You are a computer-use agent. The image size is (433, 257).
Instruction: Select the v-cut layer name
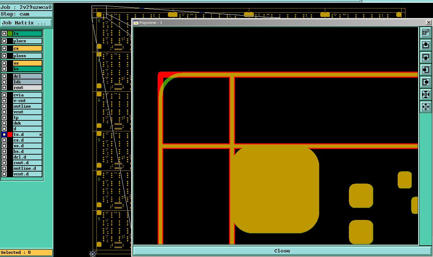(x=28, y=101)
